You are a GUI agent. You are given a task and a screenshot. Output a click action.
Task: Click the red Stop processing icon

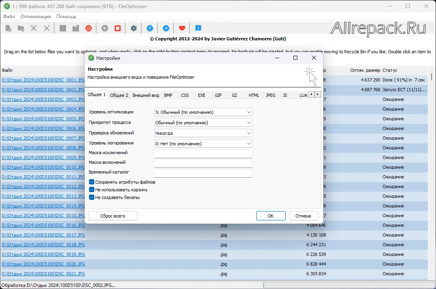point(118,28)
